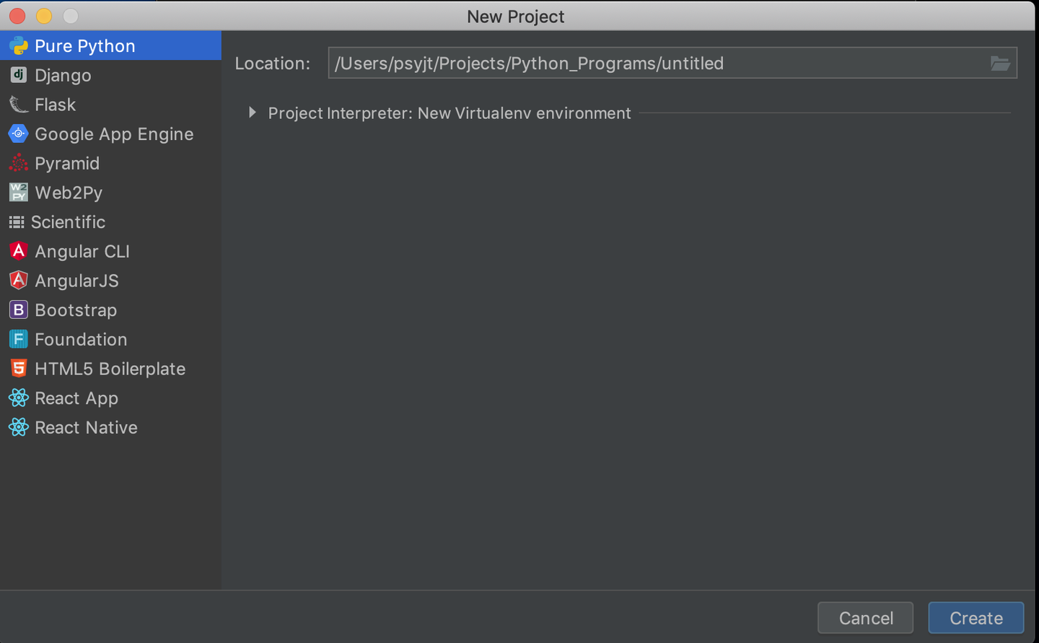This screenshot has height=643, width=1039.
Task: Minimize the New Project window
Action: [x=44, y=16]
